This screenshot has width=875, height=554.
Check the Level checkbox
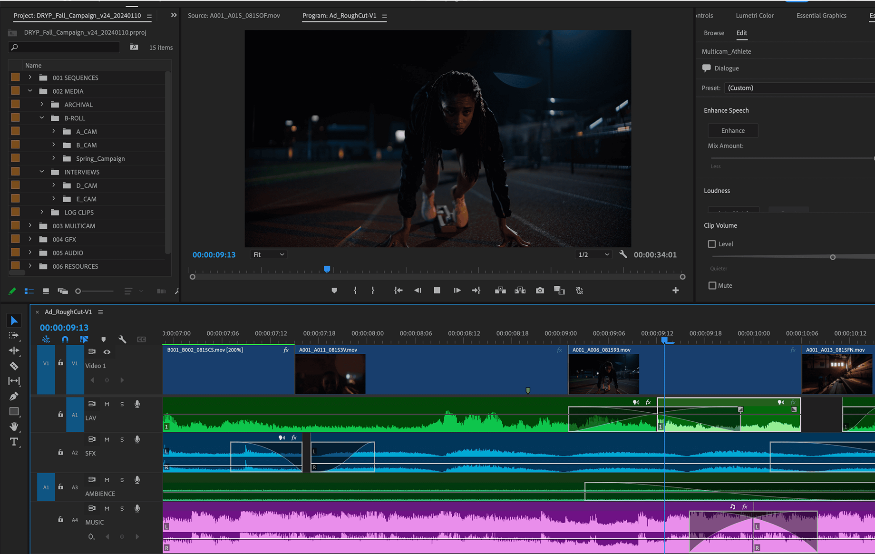coord(712,244)
